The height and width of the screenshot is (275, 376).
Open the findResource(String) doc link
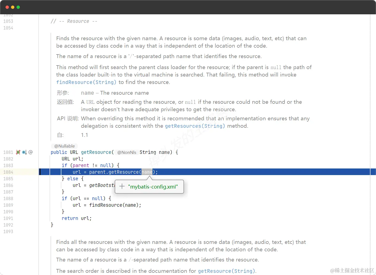(x=86, y=82)
